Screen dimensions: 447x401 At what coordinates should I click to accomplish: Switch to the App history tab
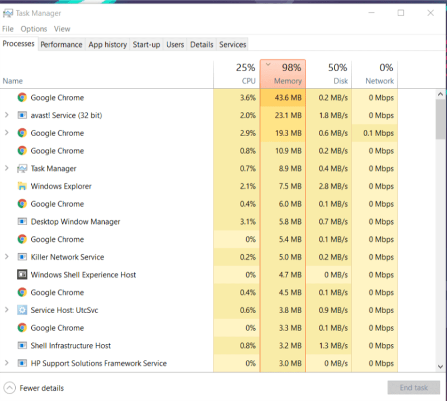[x=107, y=44]
